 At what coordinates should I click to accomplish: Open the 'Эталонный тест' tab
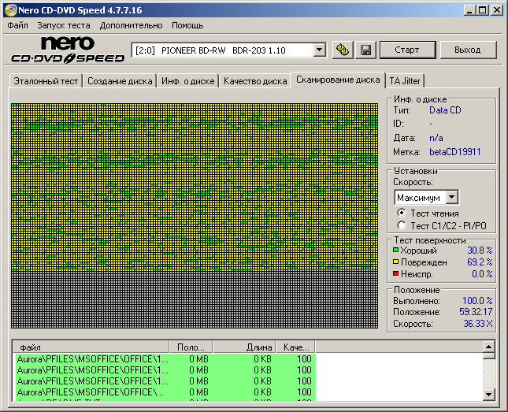point(44,81)
